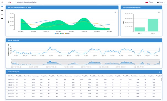Select the 1,543 cell in first row
The image size is (167, 101).
[82, 79]
